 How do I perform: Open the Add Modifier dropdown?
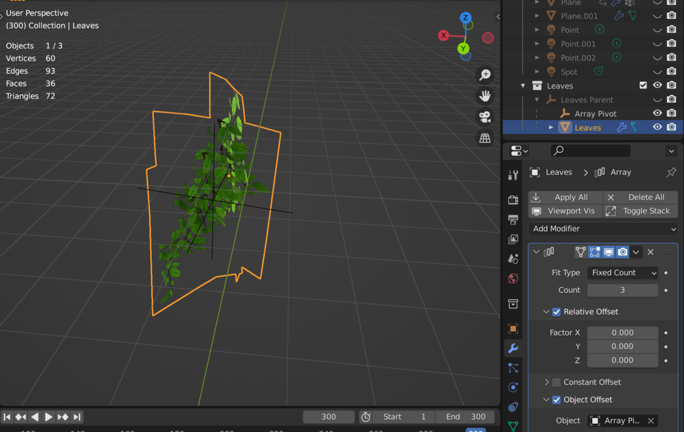click(603, 229)
